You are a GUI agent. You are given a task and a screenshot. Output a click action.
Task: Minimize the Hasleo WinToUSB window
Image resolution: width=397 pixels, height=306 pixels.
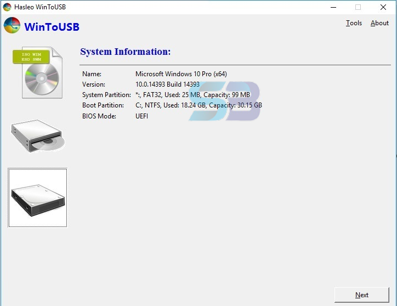pyautogui.click(x=333, y=7)
